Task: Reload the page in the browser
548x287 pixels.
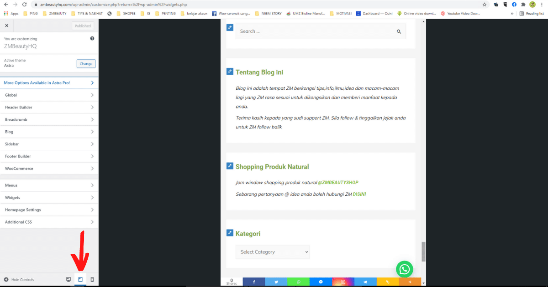Action: [26, 5]
